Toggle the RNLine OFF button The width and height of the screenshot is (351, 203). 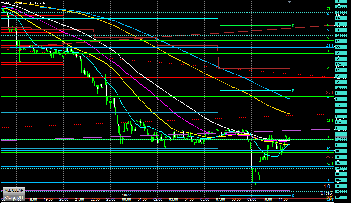(13, 197)
